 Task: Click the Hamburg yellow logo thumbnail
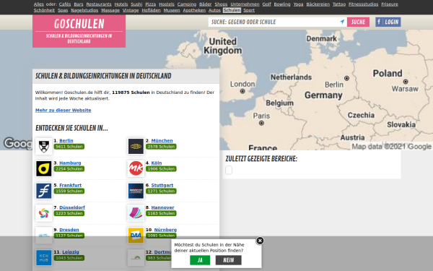[43, 168]
